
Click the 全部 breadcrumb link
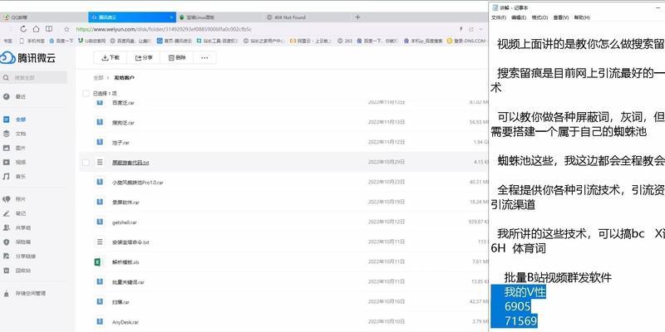pyautogui.click(x=98, y=78)
